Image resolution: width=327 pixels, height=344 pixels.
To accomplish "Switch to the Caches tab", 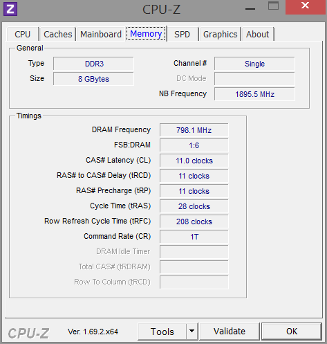I will click(58, 34).
